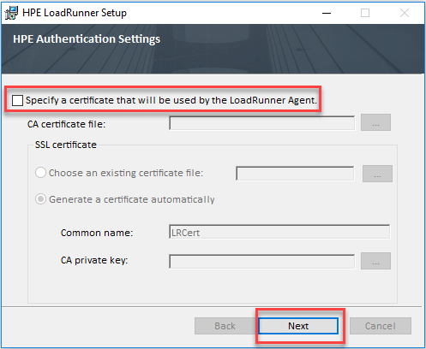Click the SSL certificate group label
This screenshot has width=426, height=349.
(x=66, y=145)
